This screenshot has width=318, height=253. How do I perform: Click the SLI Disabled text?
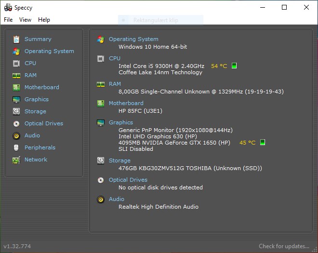136,149
